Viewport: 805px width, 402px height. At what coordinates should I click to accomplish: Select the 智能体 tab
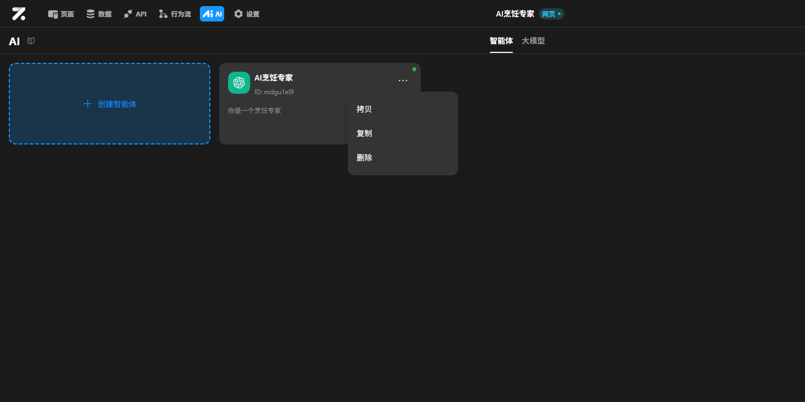point(501,41)
